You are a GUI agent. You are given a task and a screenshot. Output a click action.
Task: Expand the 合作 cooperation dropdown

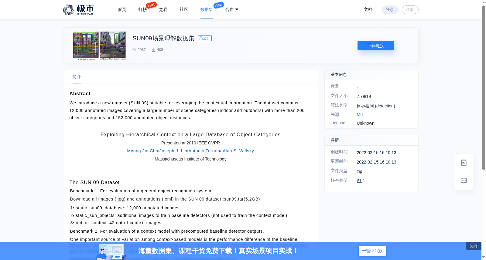click(232, 10)
